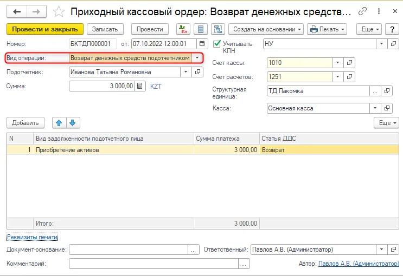Expand the Счет расчетов dropdown
Image resolution: width=403 pixels, height=276 pixels.
(338, 76)
